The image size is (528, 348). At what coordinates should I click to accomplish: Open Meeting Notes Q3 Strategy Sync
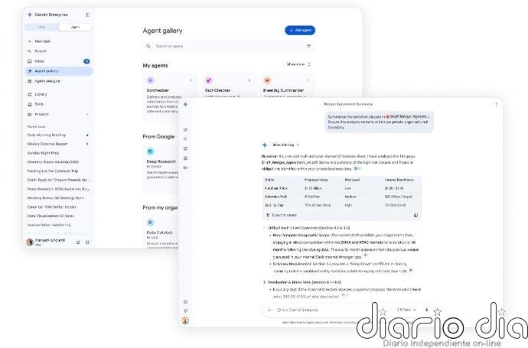pos(55,198)
